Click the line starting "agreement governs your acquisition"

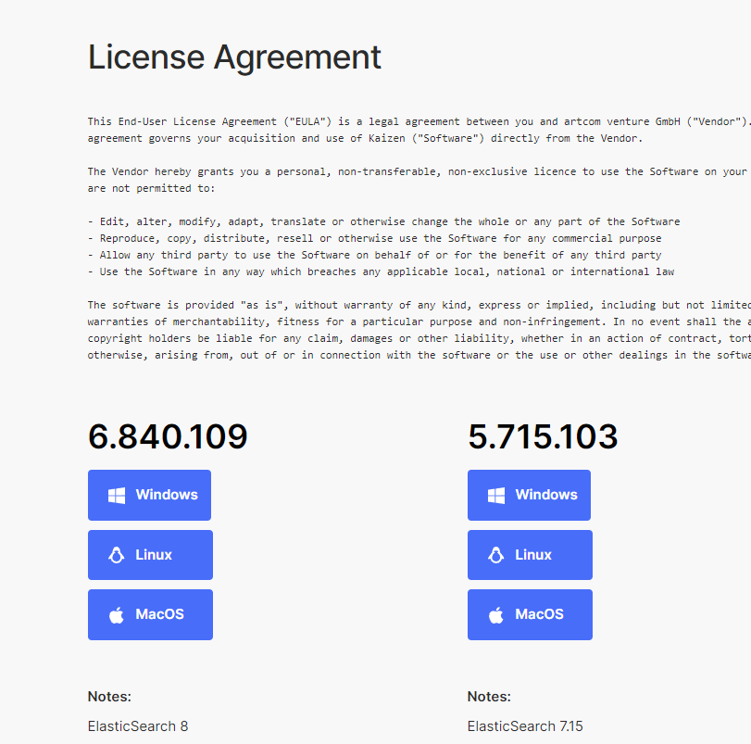pyautogui.click(x=365, y=138)
